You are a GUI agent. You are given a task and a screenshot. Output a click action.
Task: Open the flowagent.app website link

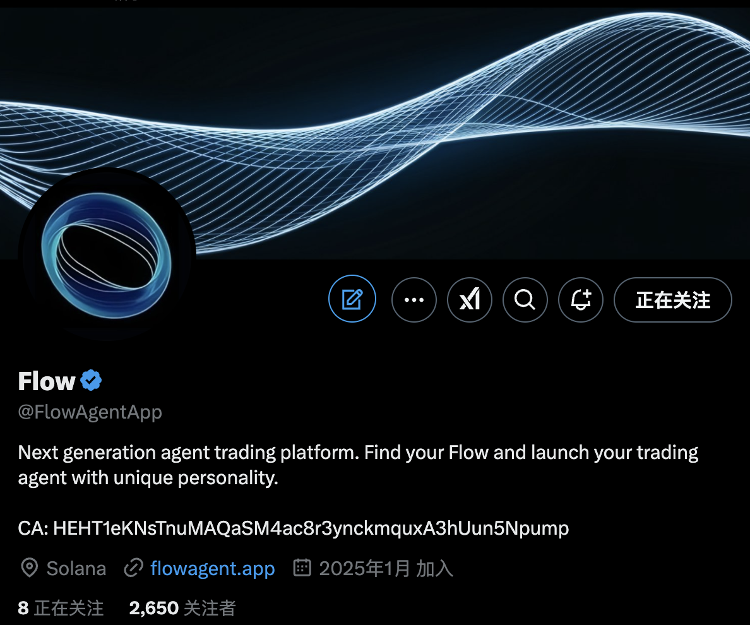212,568
